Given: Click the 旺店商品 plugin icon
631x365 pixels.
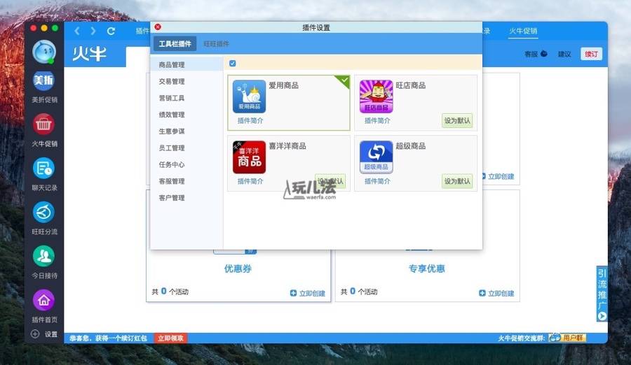Looking at the screenshot, I should click(376, 96).
